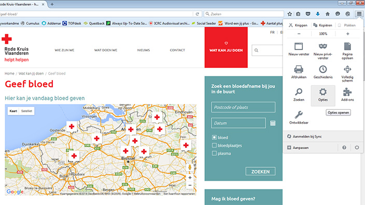Reload the page with refresh icon
This screenshot has width=365, height=205.
(198, 14)
